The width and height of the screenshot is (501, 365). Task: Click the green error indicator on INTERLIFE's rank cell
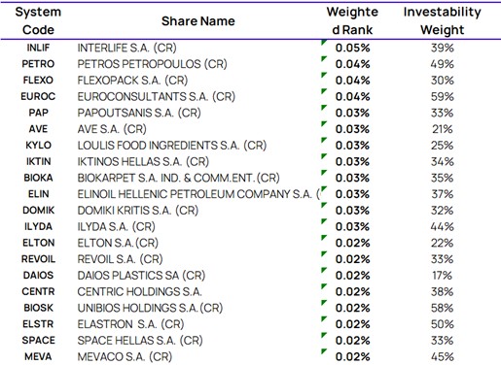tap(323, 43)
